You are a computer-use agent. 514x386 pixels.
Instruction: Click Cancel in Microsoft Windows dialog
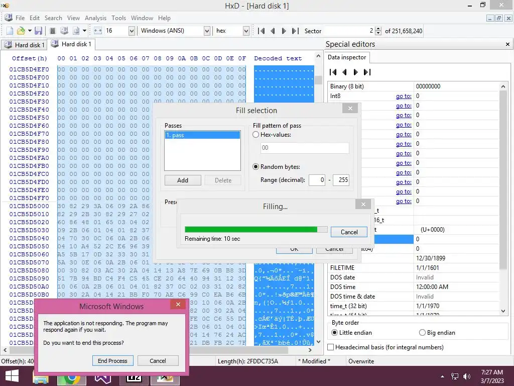(x=158, y=361)
